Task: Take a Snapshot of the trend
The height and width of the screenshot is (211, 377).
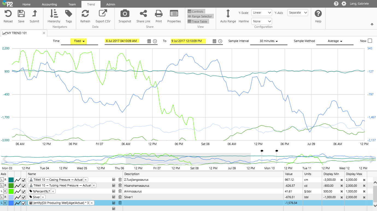Action: [125, 14]
